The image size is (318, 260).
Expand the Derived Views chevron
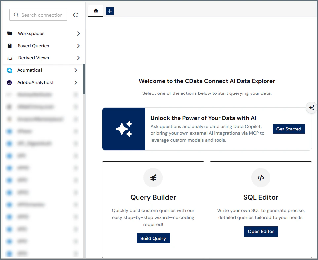78,58
